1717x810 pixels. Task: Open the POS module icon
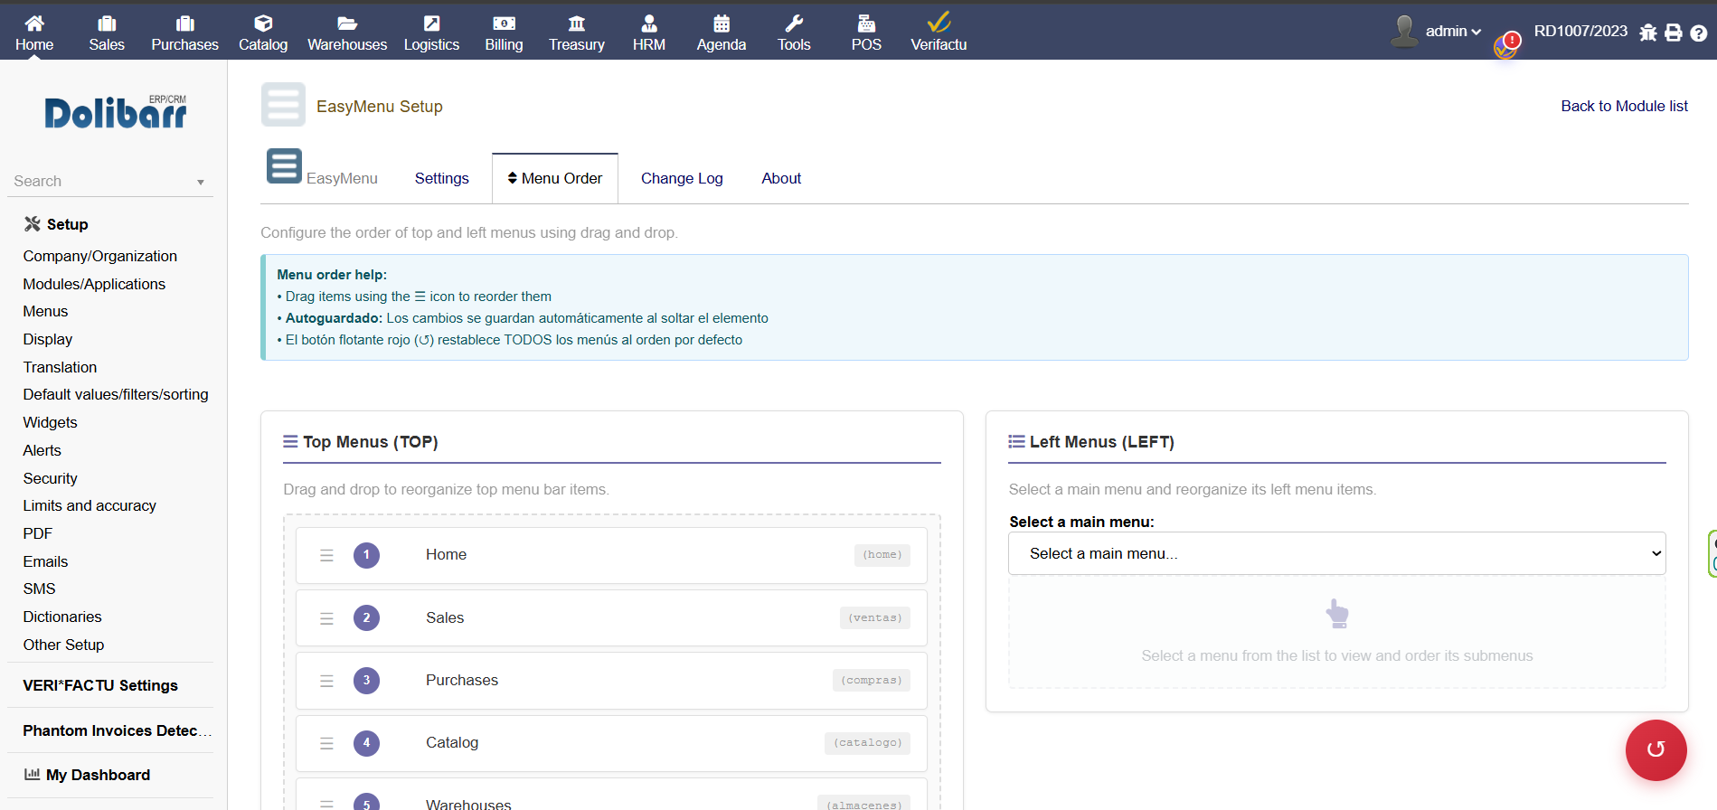[865, 33]
